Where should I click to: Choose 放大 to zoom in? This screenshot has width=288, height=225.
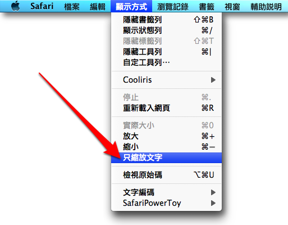166,136
